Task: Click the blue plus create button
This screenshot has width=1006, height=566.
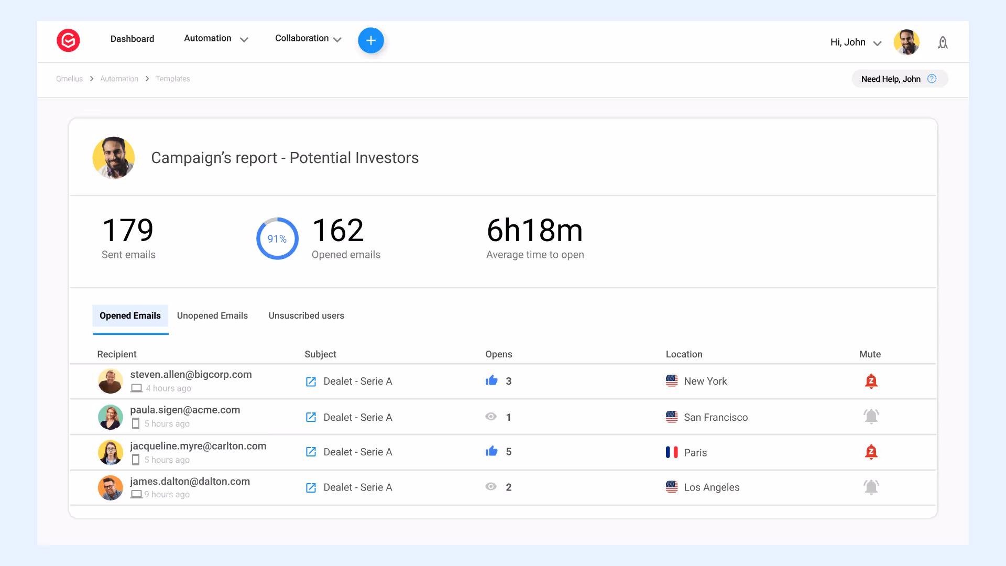Action: pos(371,40)
